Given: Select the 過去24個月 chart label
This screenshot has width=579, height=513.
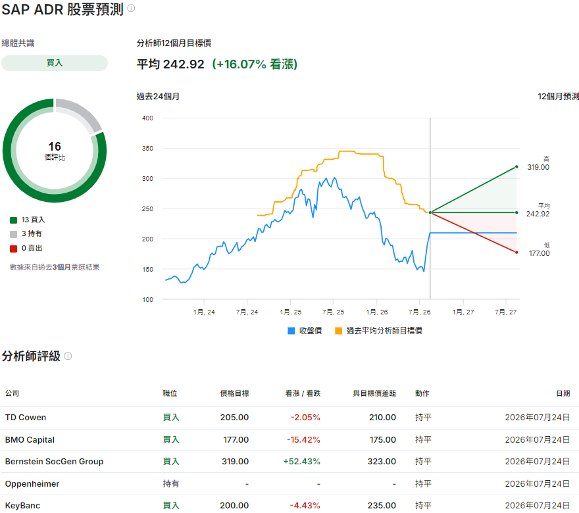Looking at the screenshot, I should [158, 96].
